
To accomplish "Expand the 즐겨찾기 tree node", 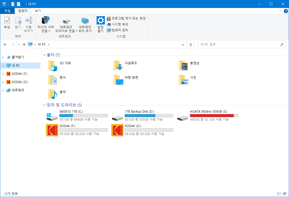I will click(3, 57).
